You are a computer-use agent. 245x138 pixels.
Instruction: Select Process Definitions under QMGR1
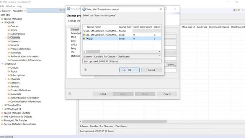pyautogui.click(x=20, y=49)
